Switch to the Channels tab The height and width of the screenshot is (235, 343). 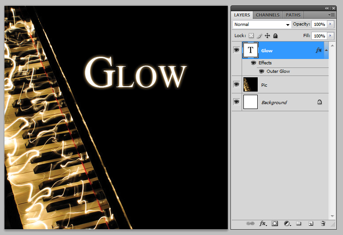[x=268, y=15]
